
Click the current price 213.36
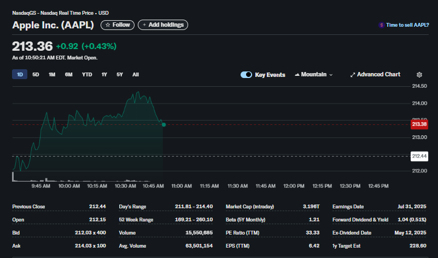[32, 46]
